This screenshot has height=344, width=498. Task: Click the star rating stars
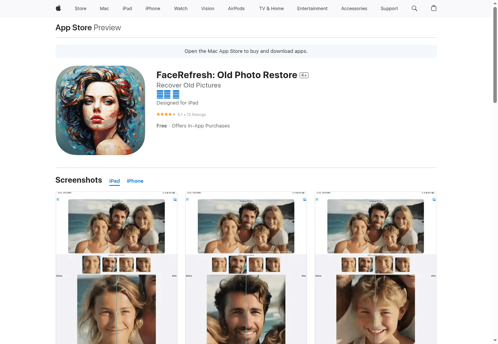click(x=165, y=114)
